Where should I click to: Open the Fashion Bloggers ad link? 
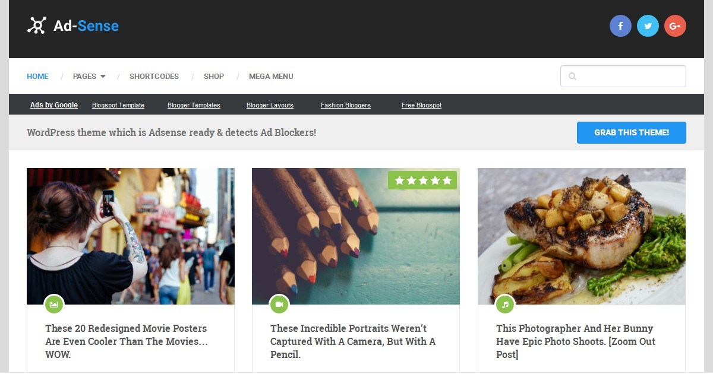[346, 105]
